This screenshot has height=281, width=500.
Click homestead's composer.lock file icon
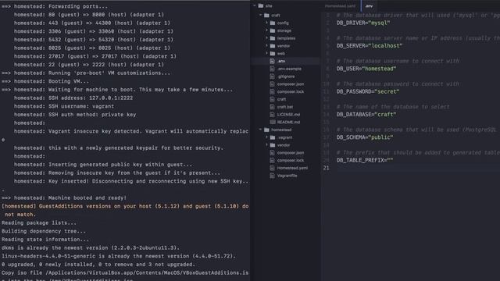point(272,160)
